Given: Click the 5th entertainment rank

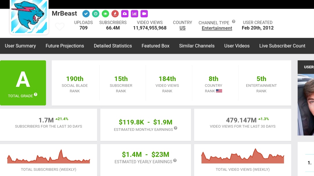Looking at the screenshot, I should click(261, 79).
